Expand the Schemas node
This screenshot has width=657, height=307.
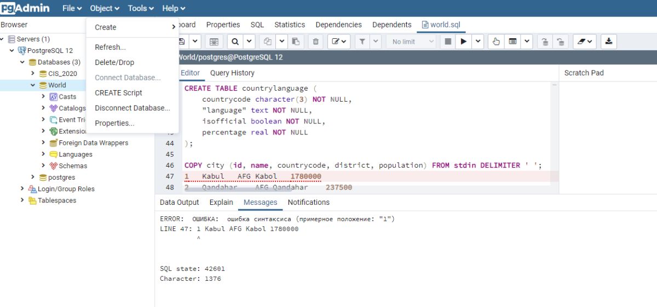click(x=43, y=166)
